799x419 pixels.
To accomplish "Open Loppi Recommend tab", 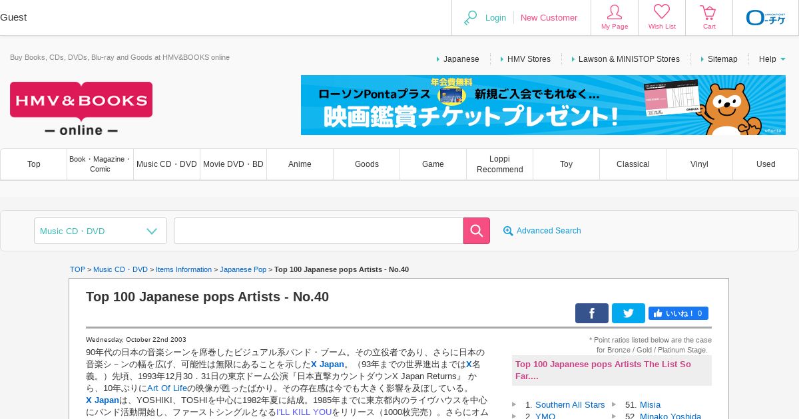I will click(x=500, y=164).
